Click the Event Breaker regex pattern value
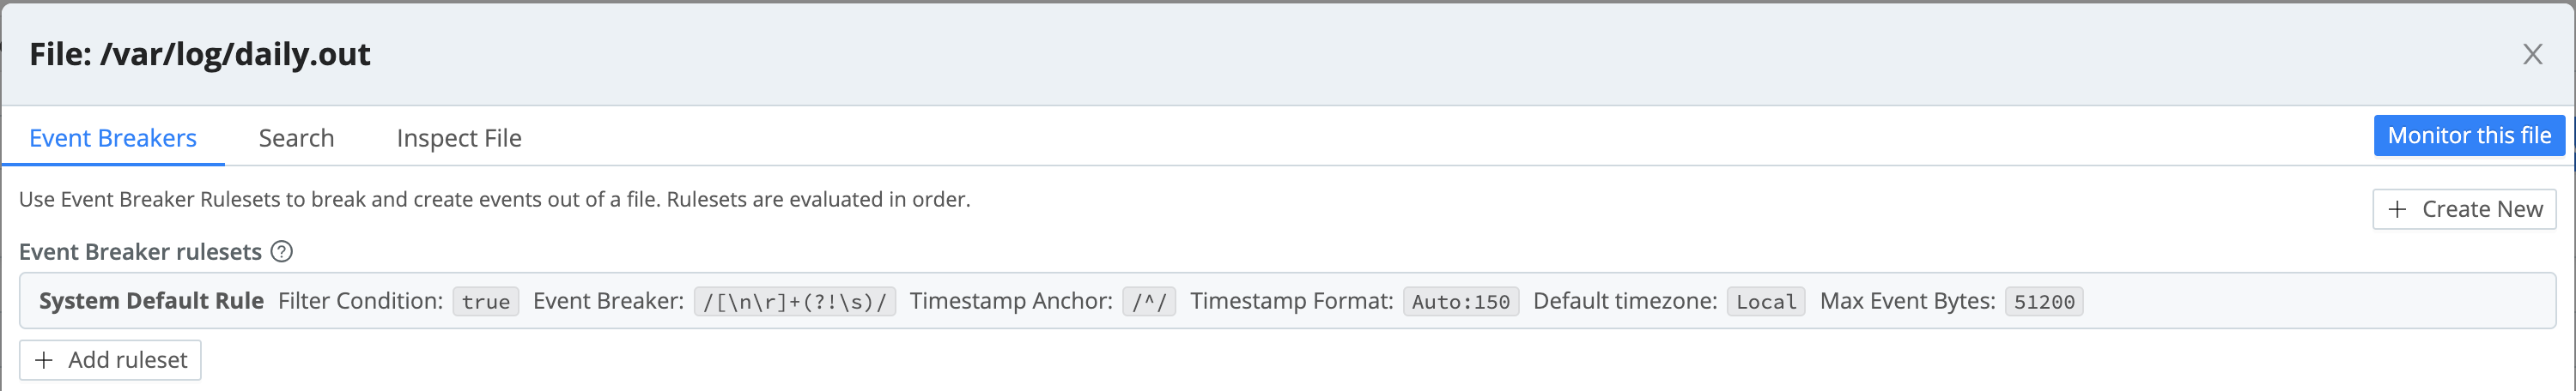Image resolution: width=2576 pixels, height=391 pixels. click(794, 302)
